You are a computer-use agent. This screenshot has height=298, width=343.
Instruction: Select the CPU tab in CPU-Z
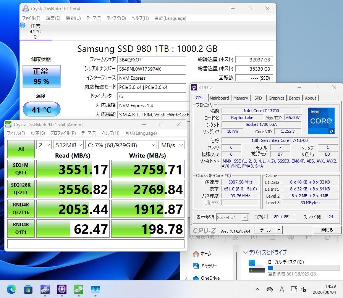(x=199, y=98)
